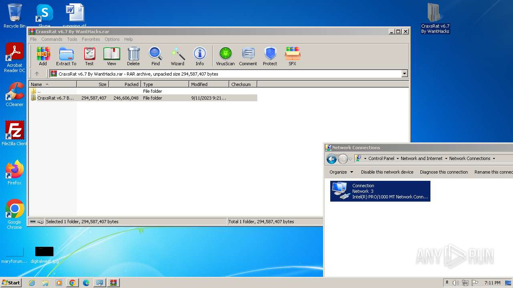The width and height of the screenshot is (513, 288).
Task: Open the Options menu
Action: pyautogui.click(x=112, y=39)
